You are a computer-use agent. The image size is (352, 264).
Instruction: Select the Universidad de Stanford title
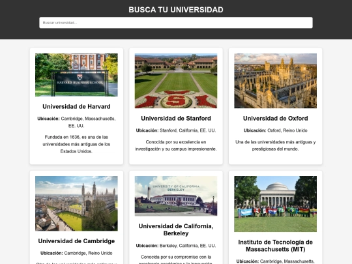pyautogui.click(x=176, y=118)
